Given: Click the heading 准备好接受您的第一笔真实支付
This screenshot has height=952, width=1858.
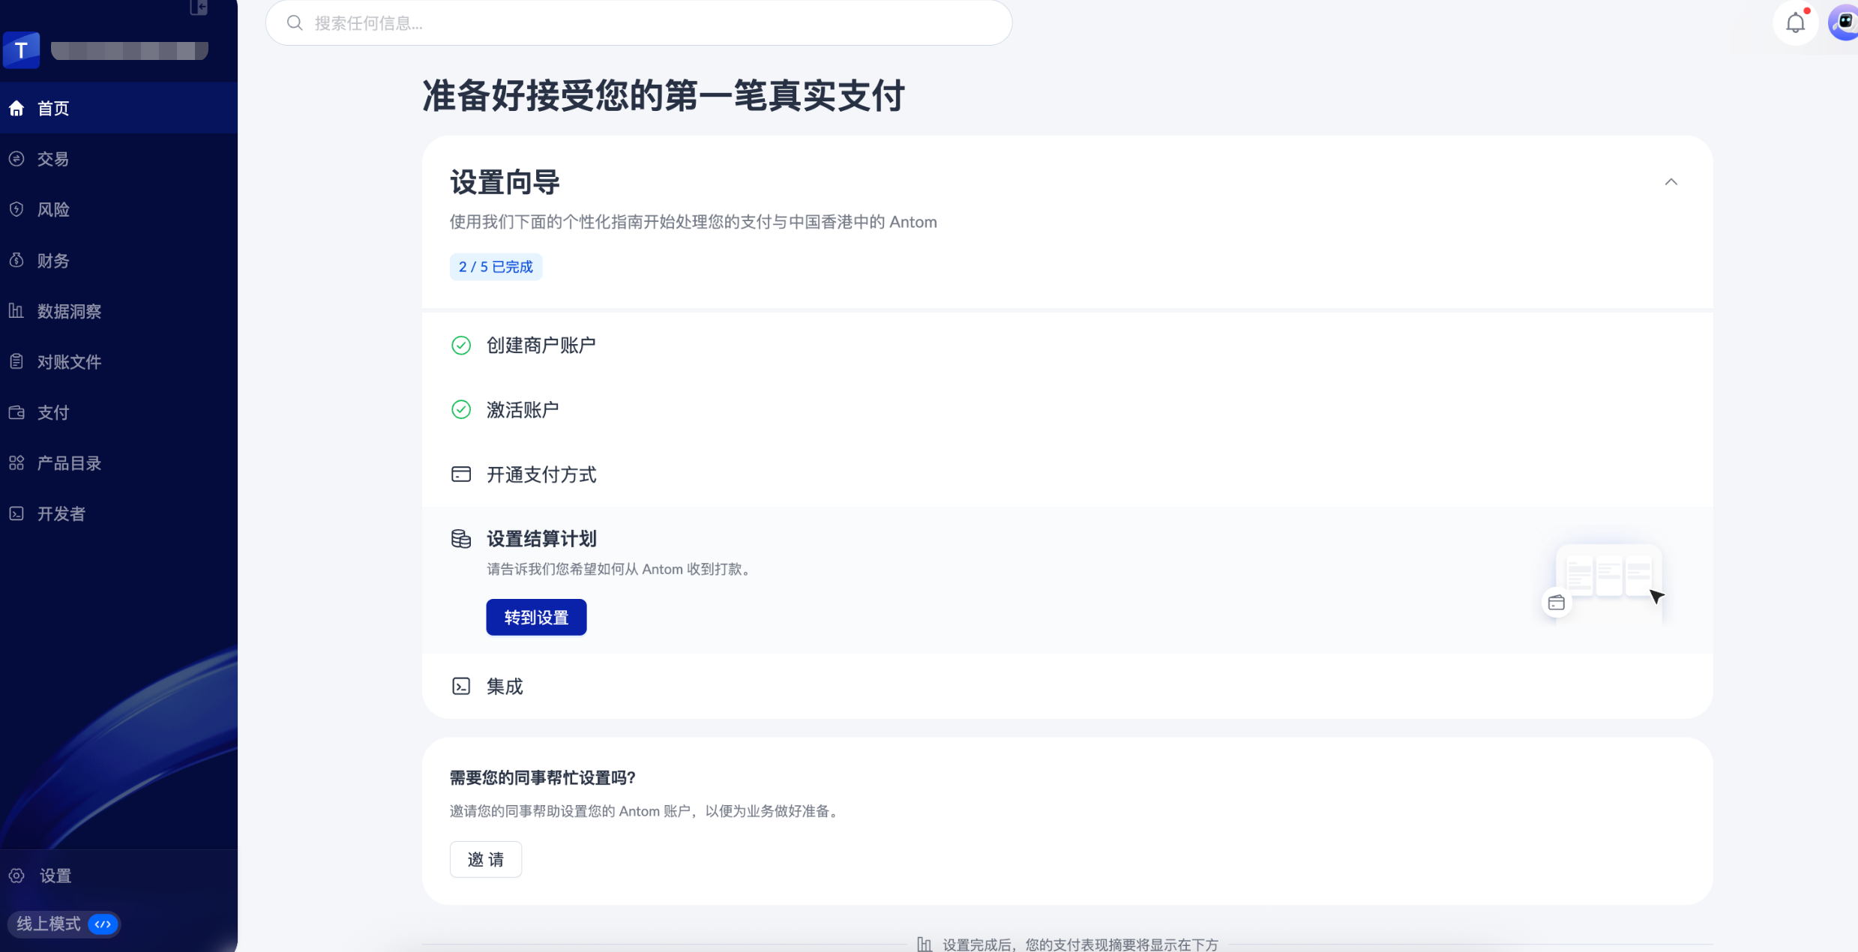Looking at the screenshot, I should 664,97.
